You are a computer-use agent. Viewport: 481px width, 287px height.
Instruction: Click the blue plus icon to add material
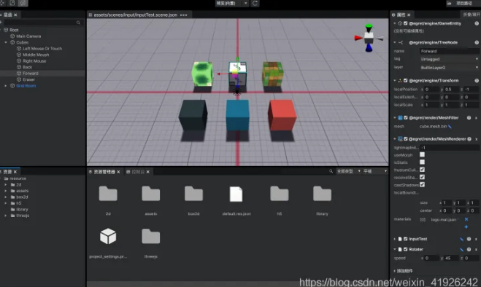tap(466, 227)
